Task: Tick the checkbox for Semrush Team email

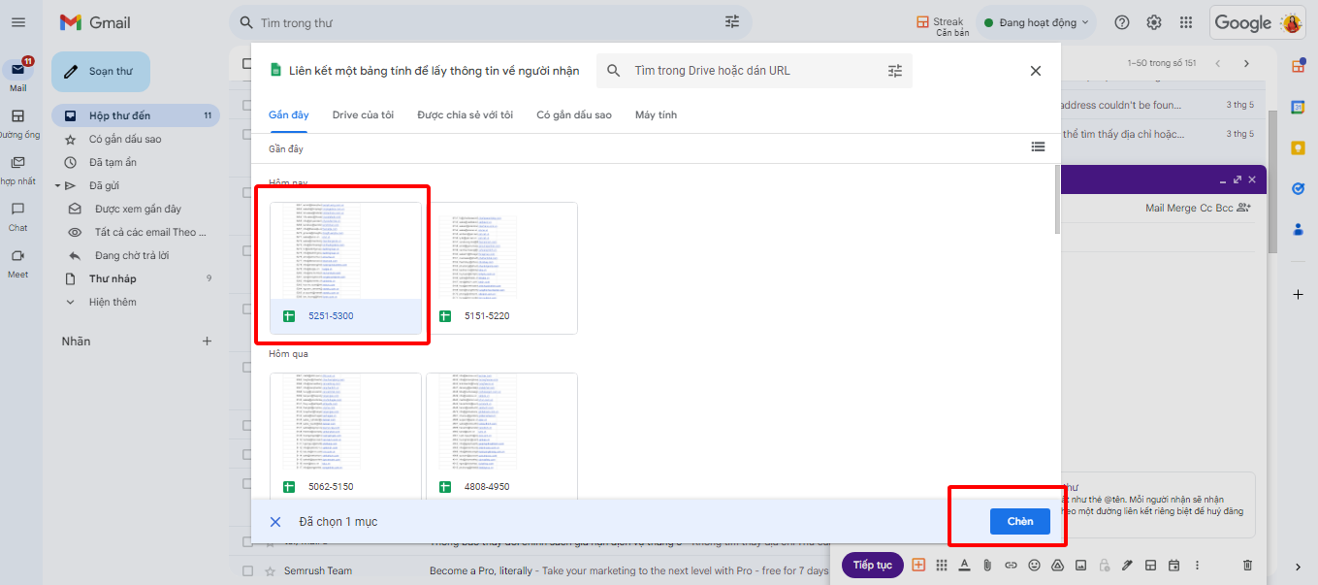Action: 247,571
